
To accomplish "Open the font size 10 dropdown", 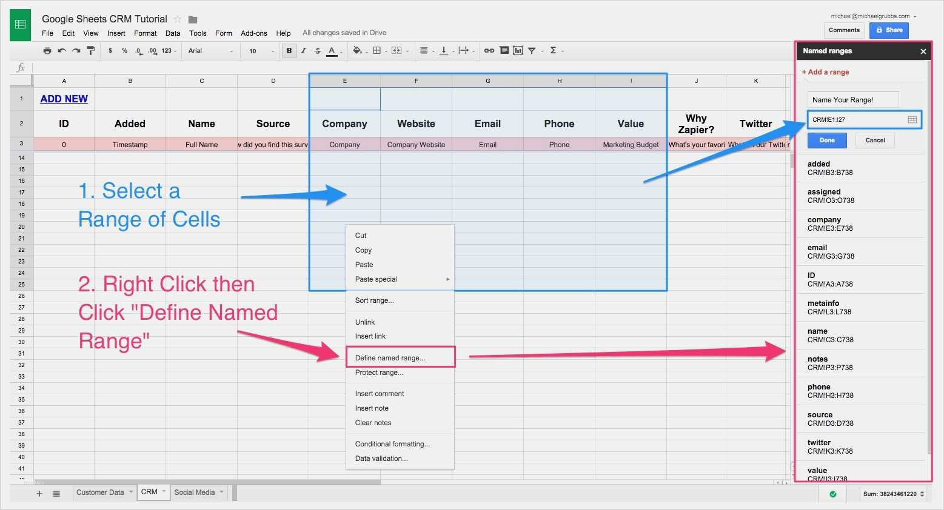I will pyautogui.click(x=261, y=51).
